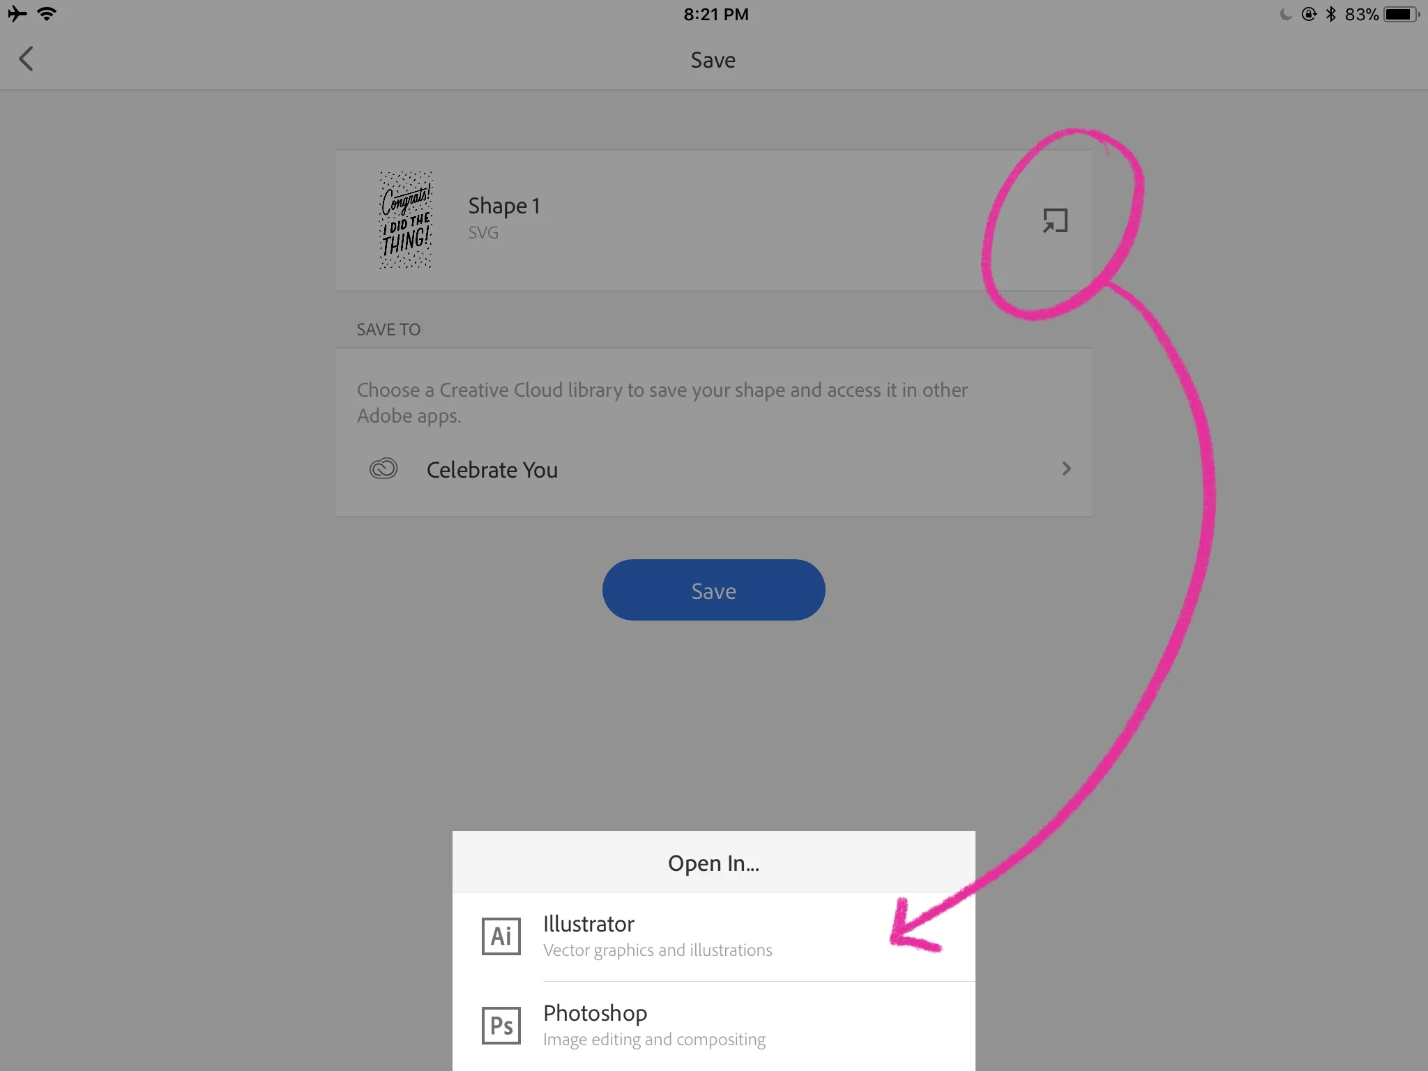Tap the rotation lock status icon
Image resolution: width=1428 pixels, height=1071 pixels.
(x=1309, y=14)
